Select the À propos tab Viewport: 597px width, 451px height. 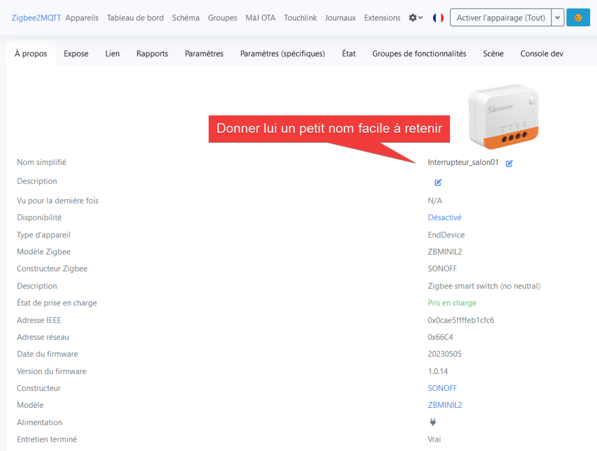(x=31, y=54)
